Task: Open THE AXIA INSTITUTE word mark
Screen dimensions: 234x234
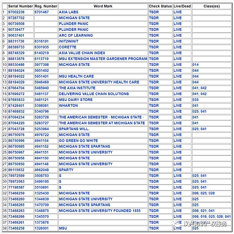Action: point(77,88)
